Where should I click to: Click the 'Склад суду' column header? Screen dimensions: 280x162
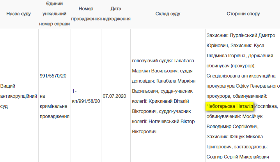(168, 14)
